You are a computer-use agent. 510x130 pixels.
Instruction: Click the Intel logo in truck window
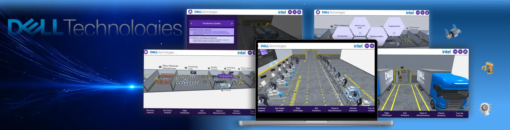point(446,52)
